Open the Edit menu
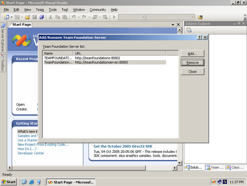This screenshot has height=186, width=247. tap(16, 10)
